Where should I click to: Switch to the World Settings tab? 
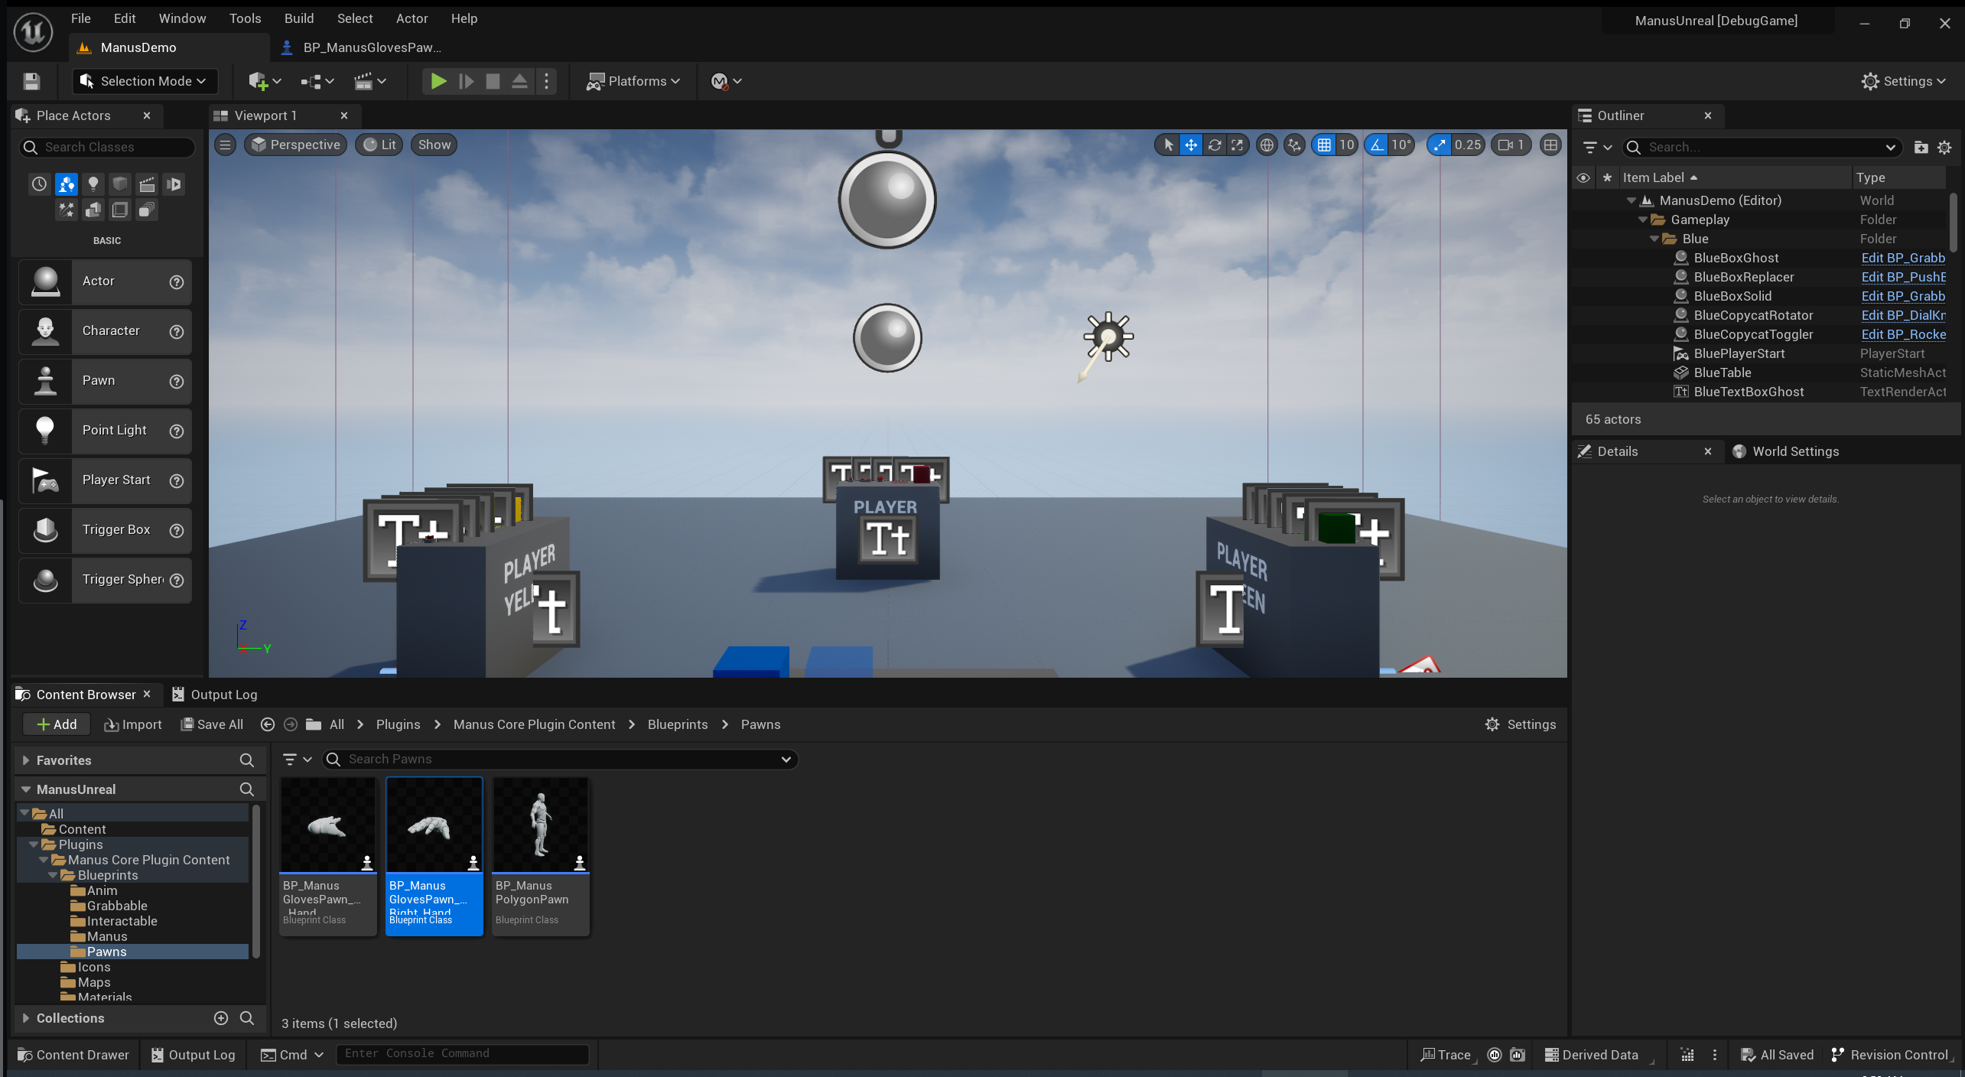(1794, 451)
